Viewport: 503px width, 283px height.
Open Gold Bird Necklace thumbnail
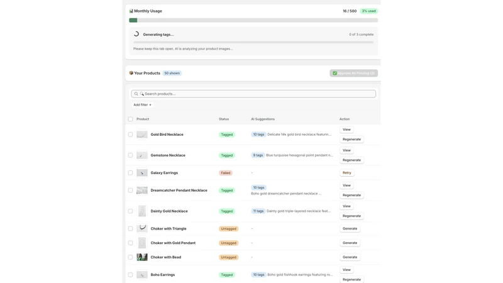[x=142, y=135]
